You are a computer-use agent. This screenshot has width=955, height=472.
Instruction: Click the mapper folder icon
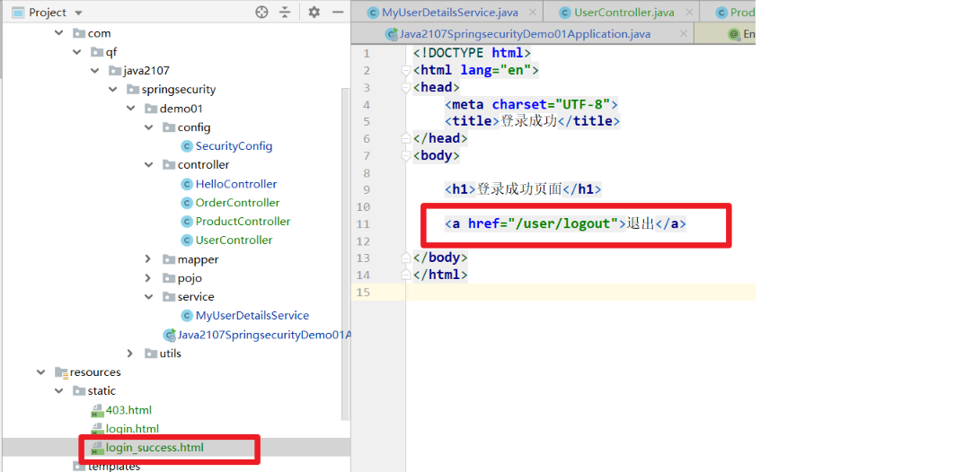pyautogui.click(x=169, y=259)
